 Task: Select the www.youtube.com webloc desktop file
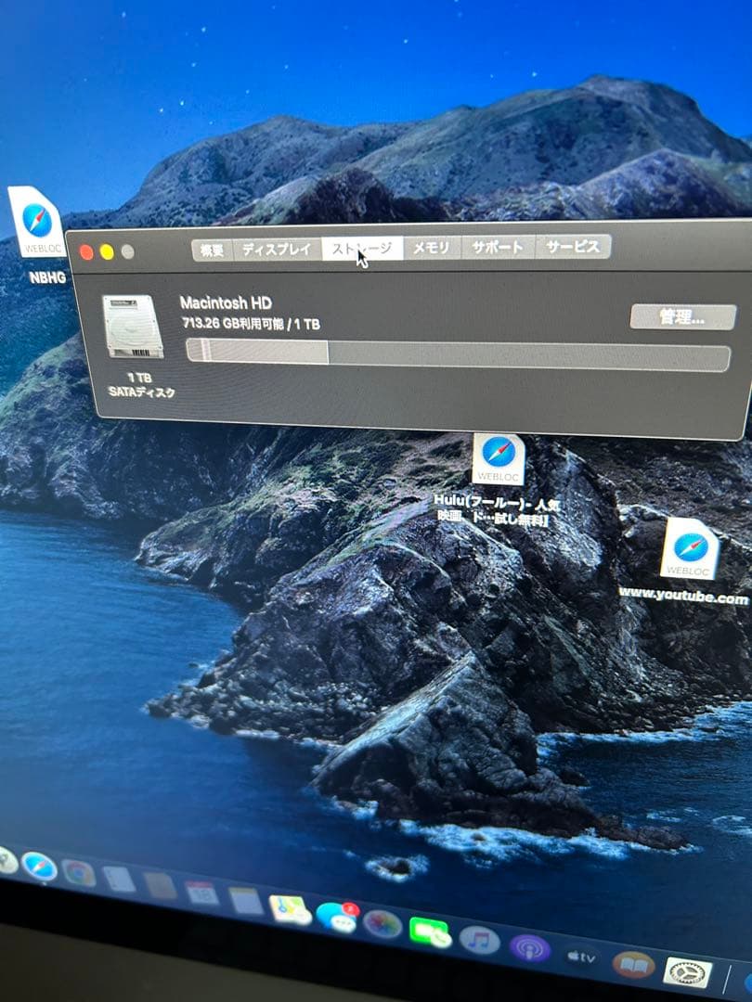pos(689,549)
